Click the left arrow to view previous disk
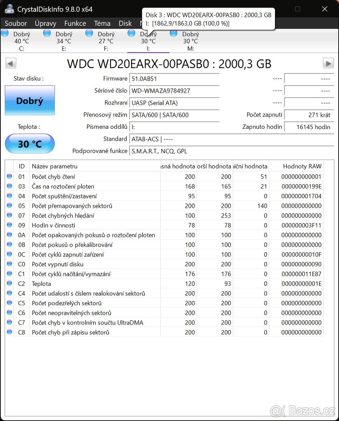The width and height of the screenshot is (339, 421). [11, 63]
